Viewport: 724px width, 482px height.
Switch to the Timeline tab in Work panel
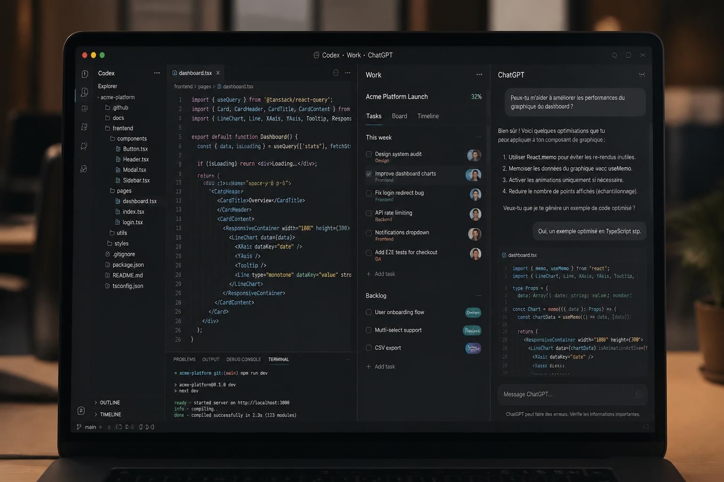[428, 116]
